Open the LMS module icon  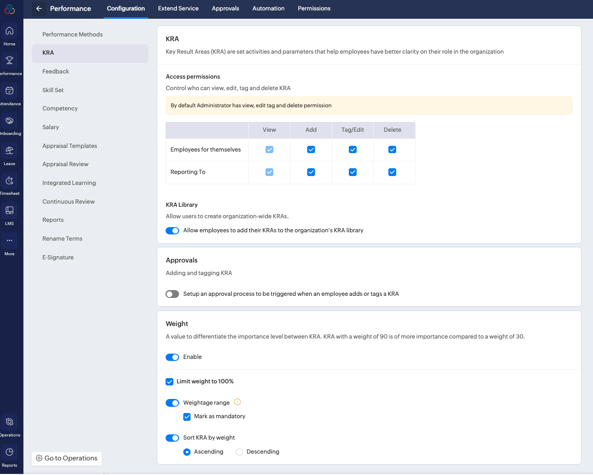click(x=9, y=210)
